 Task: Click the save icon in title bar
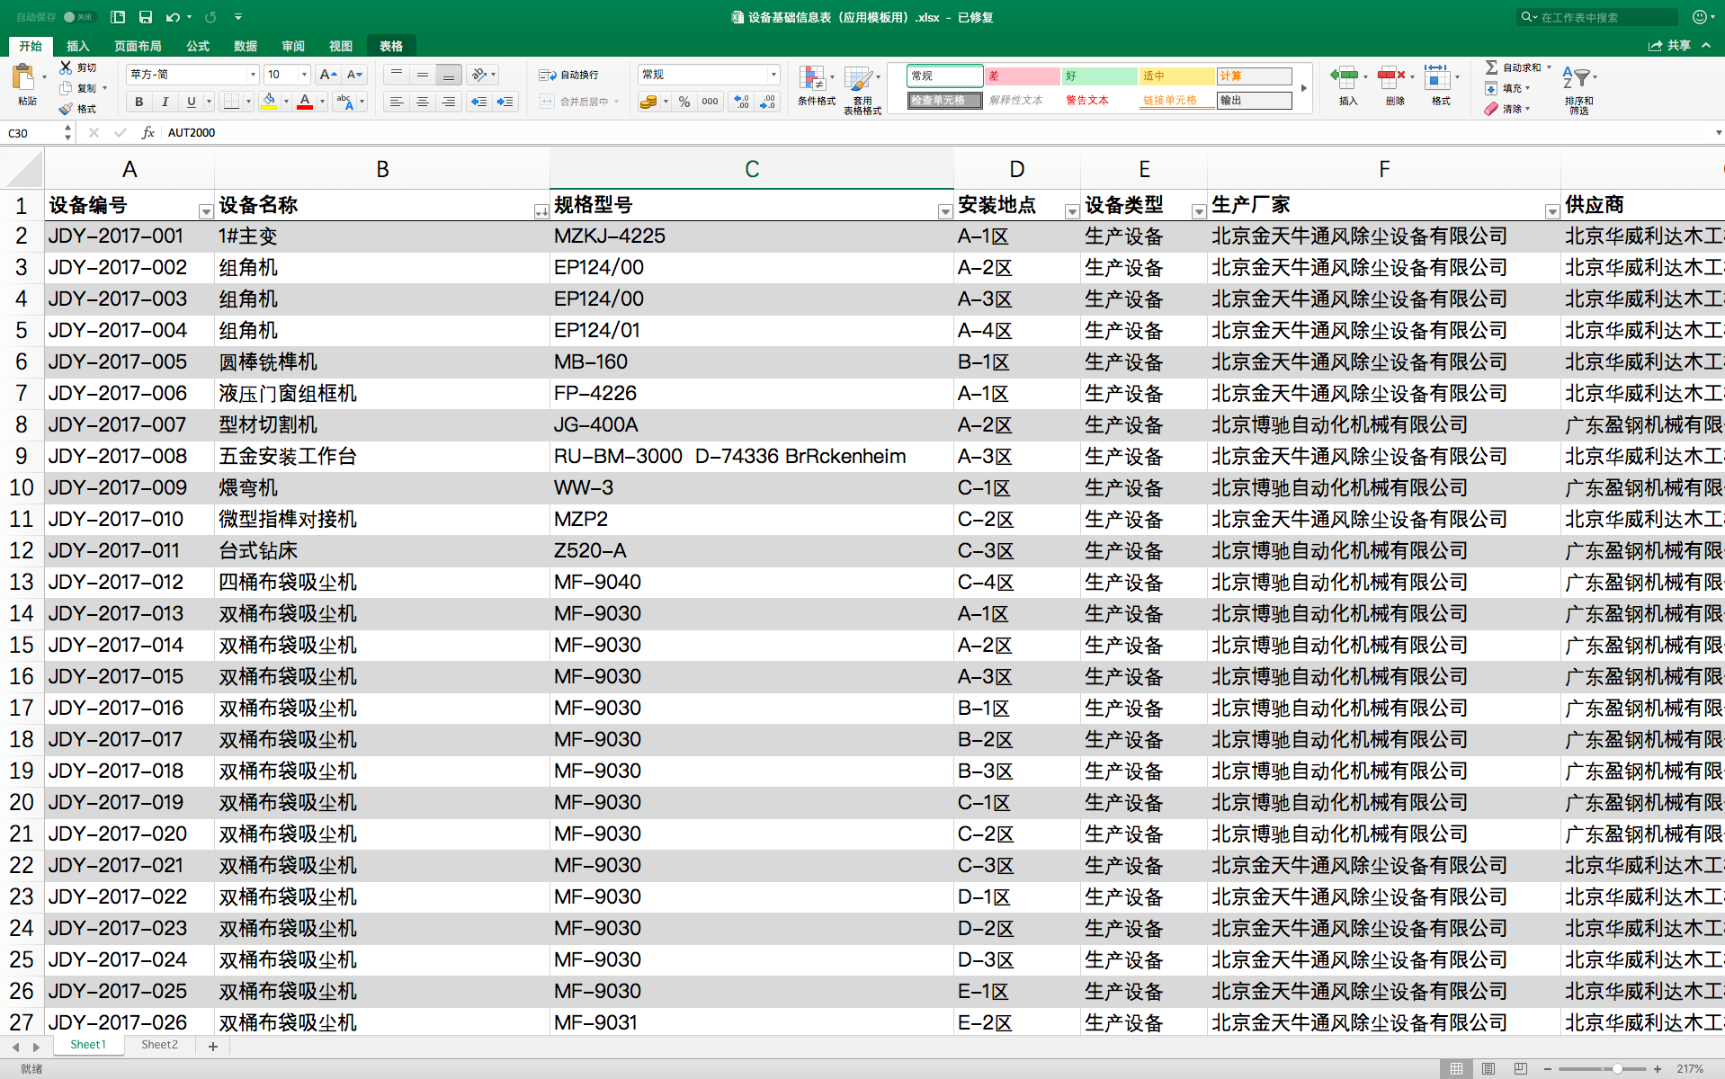(145, 17)
